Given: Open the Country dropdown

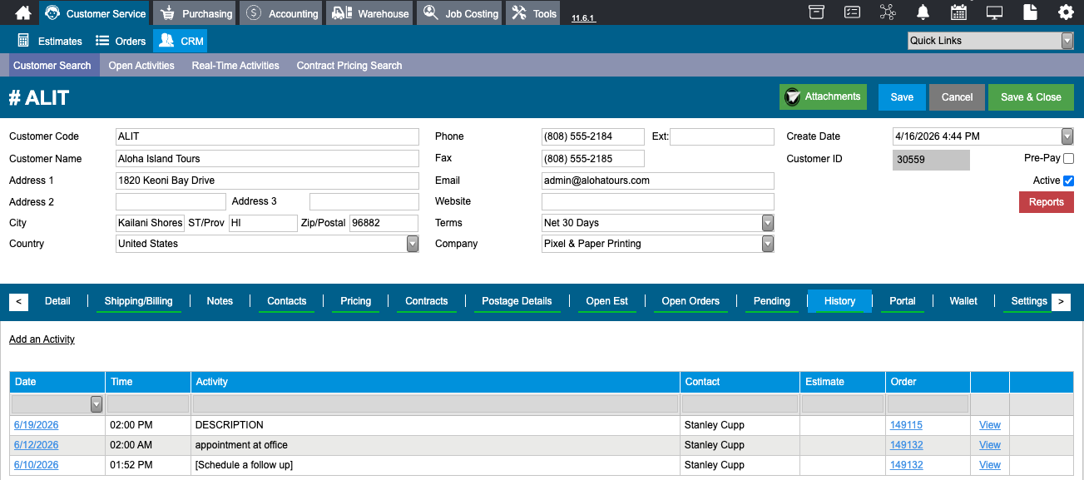Looking at the screenshot, I should coord(413,244).
